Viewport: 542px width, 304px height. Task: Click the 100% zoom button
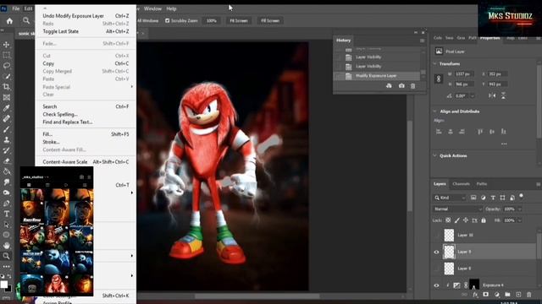click(211, 20)
